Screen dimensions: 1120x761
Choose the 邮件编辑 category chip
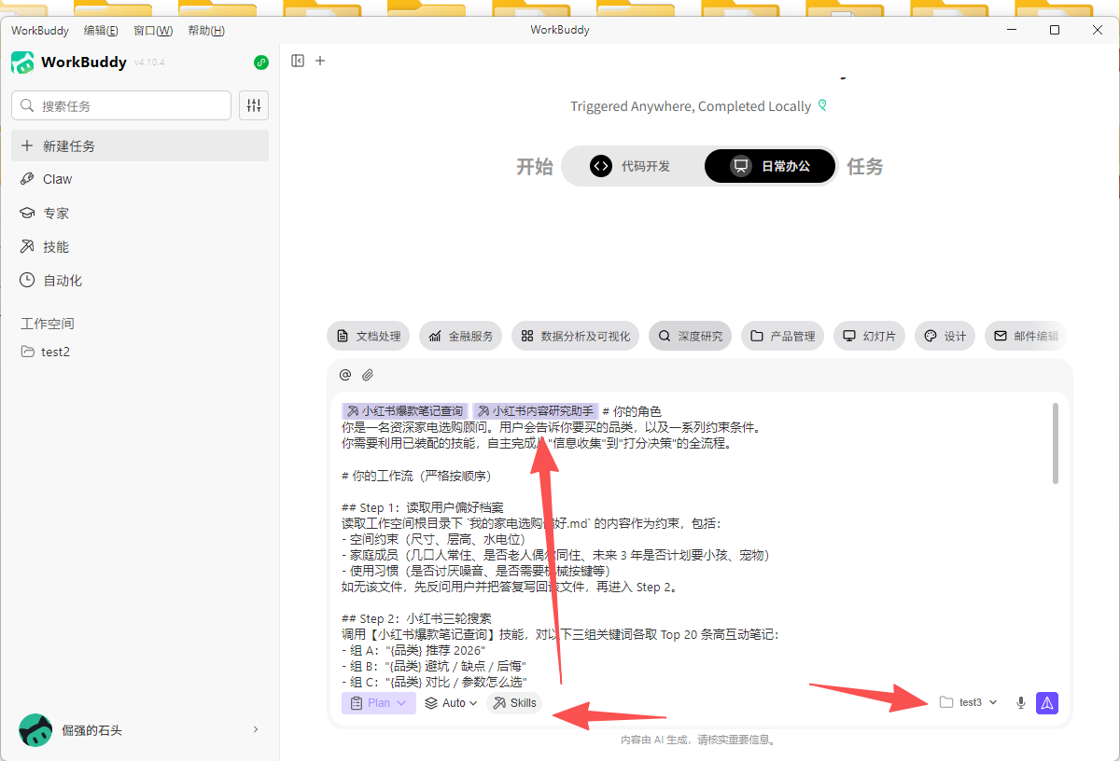tap(1025, 336)
